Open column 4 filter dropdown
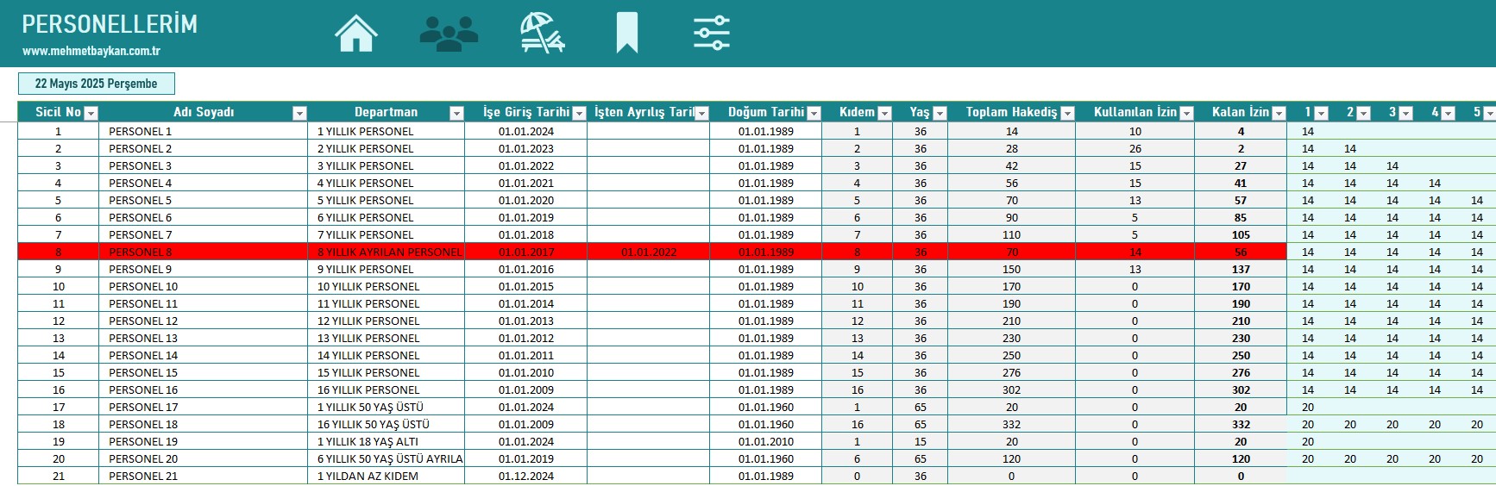Screen dimensions: 1496x486 point(1448,113)
